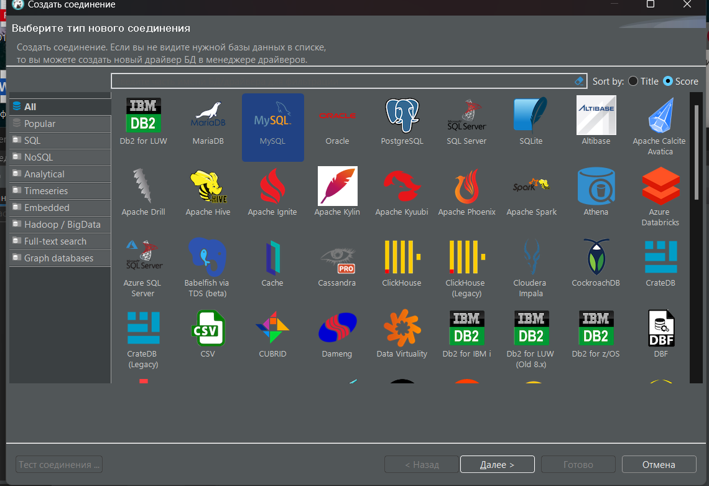709x486 pixels.
Task: Select Apache Calcite Avatica icon
Action: click(x=660, y=115)
